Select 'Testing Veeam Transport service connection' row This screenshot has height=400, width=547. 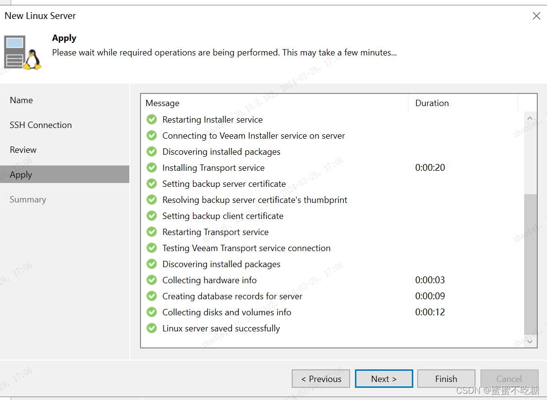point(333,248)
